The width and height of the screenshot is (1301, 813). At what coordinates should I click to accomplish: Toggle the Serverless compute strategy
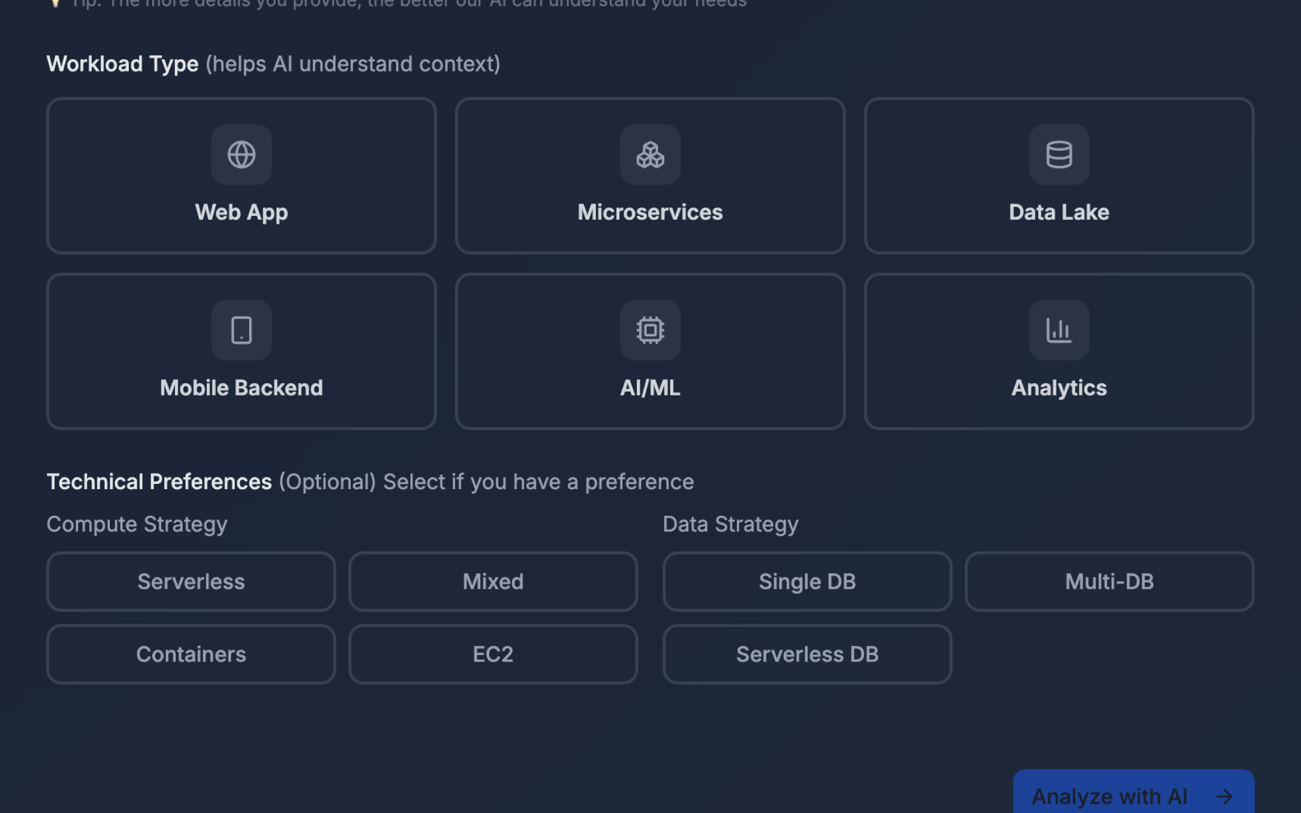191,581
